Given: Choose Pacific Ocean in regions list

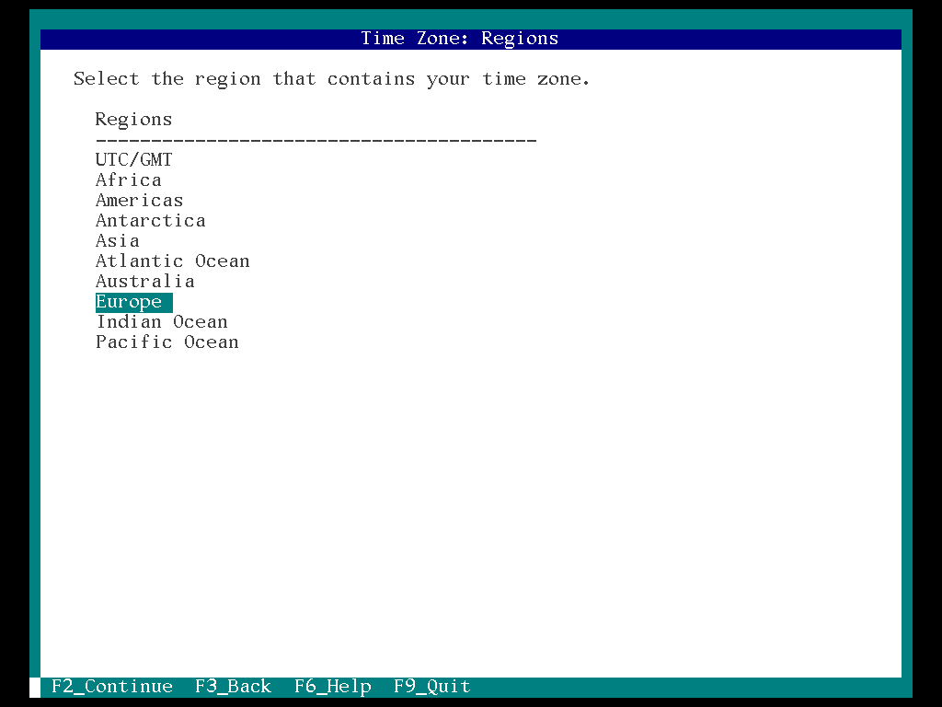Looking at the screenshot, I should 167,342.
